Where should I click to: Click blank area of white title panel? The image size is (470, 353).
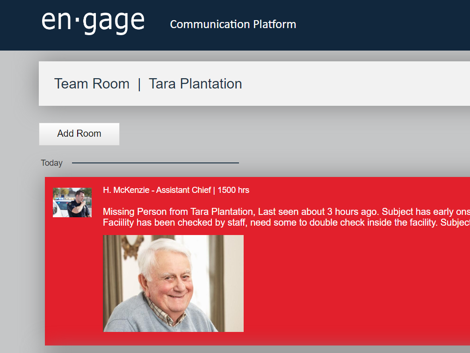click(355, 84)
